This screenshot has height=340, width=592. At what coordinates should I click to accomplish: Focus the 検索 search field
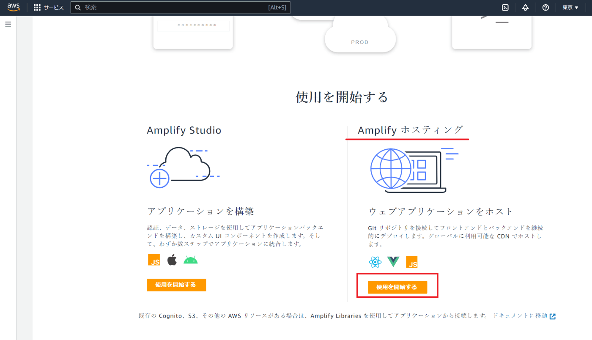point(181,7)
